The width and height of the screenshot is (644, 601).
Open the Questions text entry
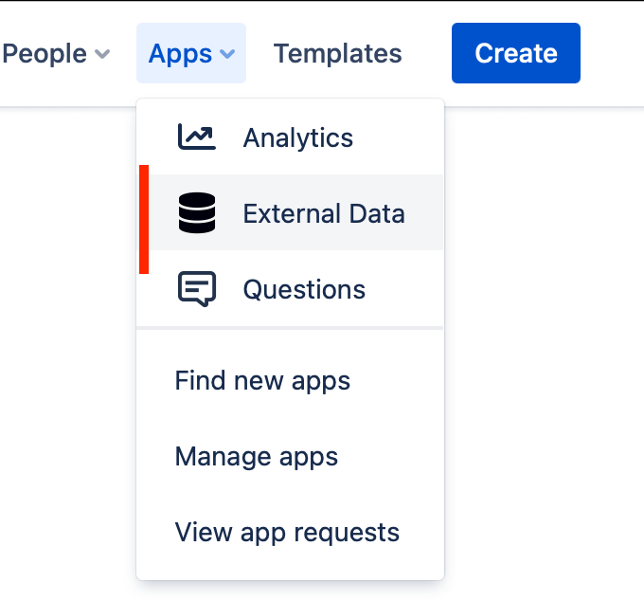(x=304, y=289)
